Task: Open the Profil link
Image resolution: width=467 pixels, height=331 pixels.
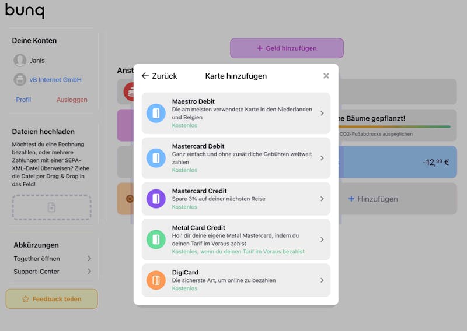Action: click(23, 100)
